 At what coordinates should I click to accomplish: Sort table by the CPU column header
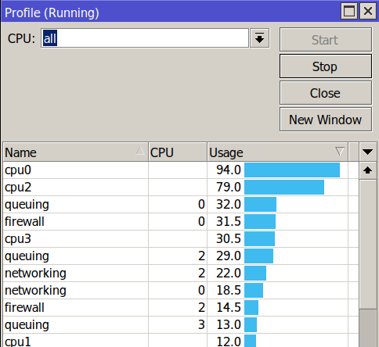(178, 152)
